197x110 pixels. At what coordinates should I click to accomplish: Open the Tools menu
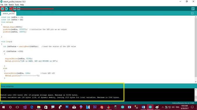pyautogui.click(x=17, y=5)
